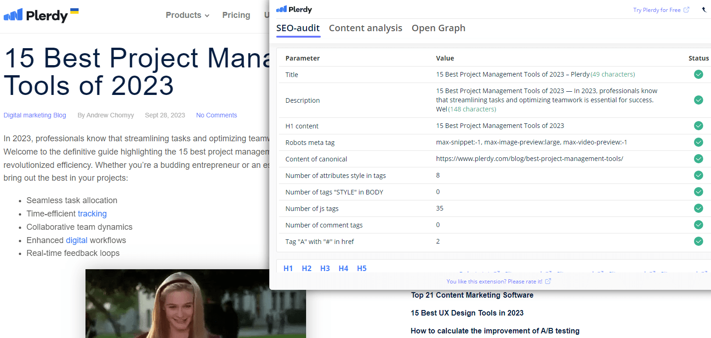Screen dimensions: 711x338
Task: Switch to the Content analysis tab
Action: [x=365, y=28]
